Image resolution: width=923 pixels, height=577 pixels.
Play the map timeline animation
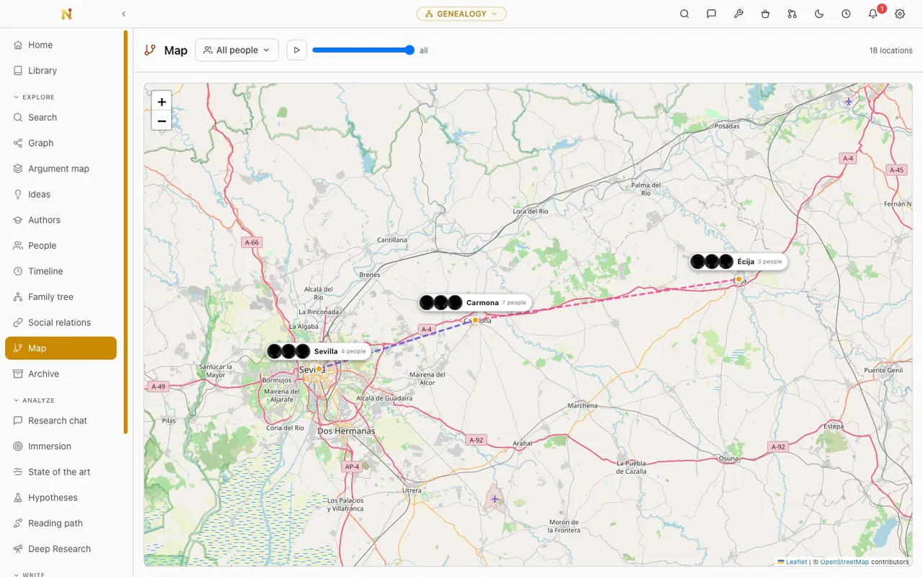296,50
